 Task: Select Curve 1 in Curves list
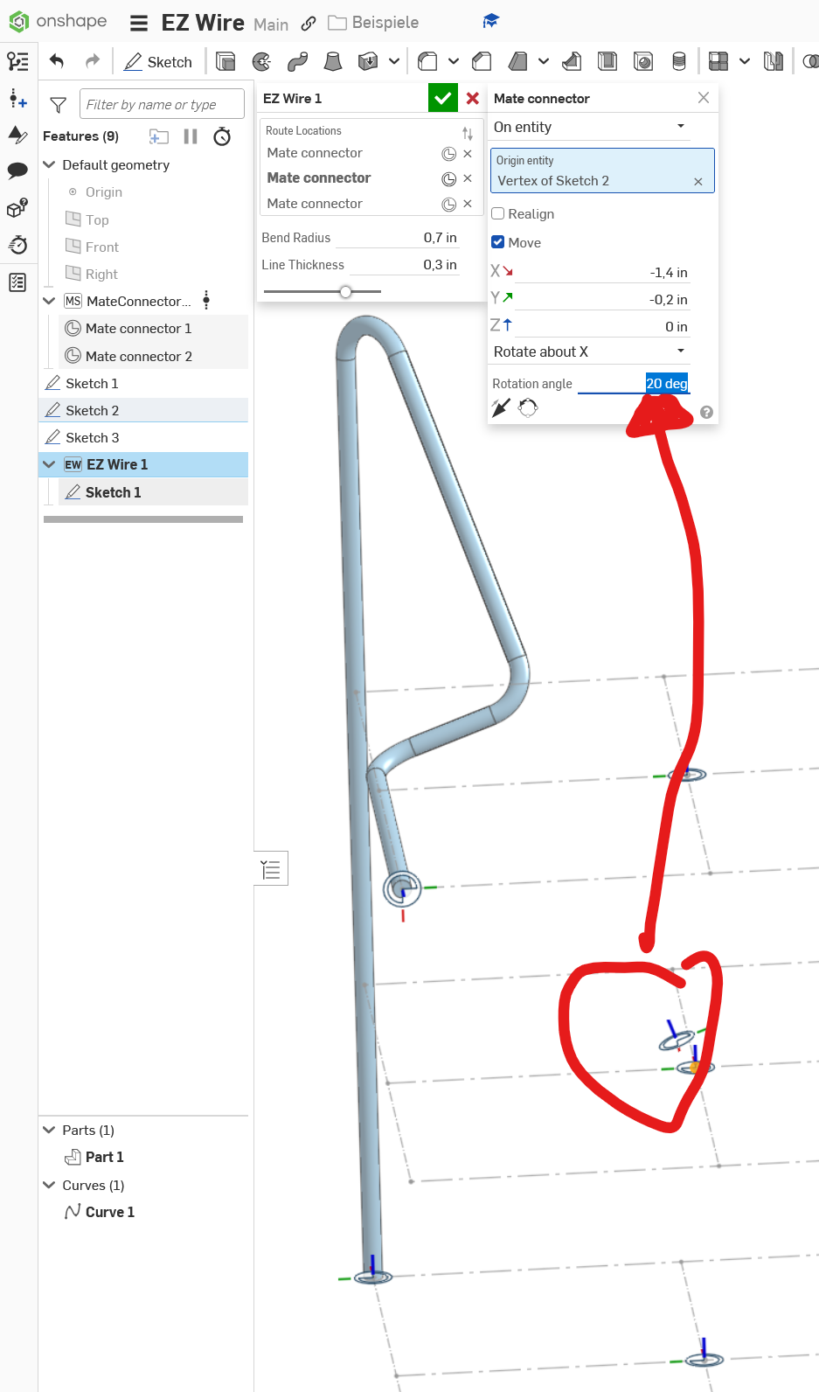tap(109, 1212)
